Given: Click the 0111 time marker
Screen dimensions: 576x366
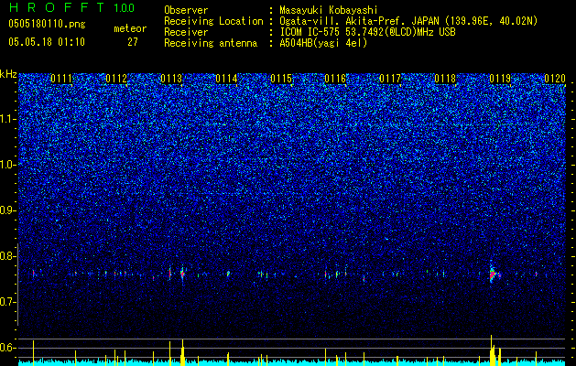Looking at the screenshot, I should pos(61,79).
